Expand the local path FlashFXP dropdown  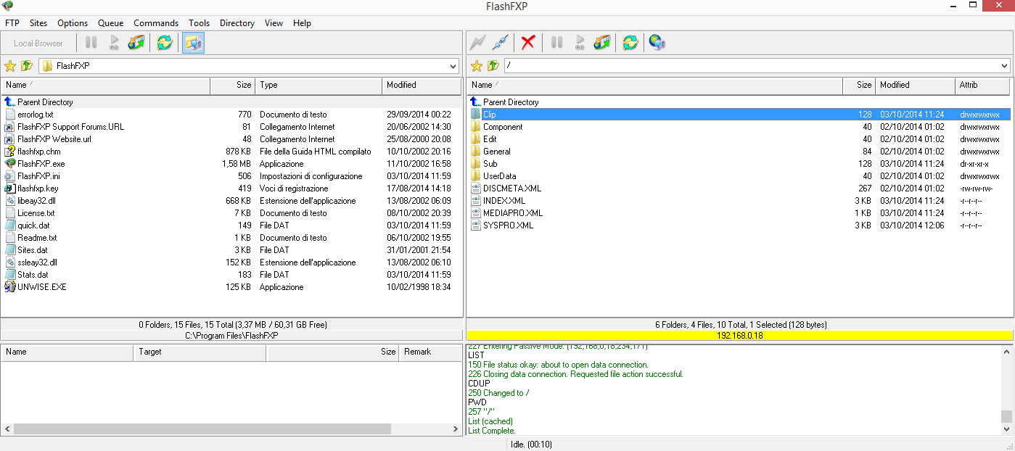[453, 66]
